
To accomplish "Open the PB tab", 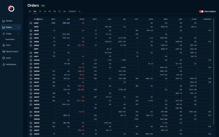I will tap(50, 11).
